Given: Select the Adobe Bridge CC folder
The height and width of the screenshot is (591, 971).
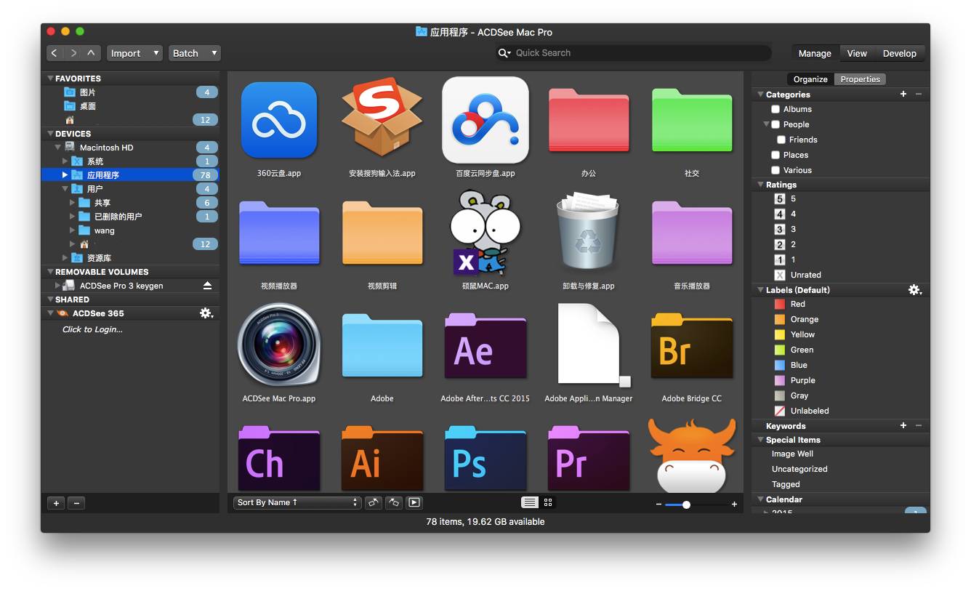Looking at the screenshot, I should (692, 345).
